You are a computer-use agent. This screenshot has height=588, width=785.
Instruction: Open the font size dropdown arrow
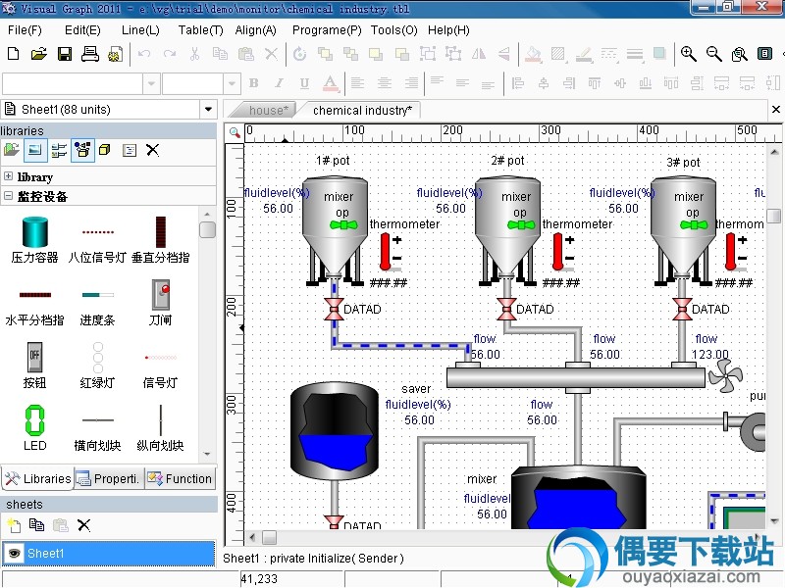pyautogui.click(x=232, y=83)
